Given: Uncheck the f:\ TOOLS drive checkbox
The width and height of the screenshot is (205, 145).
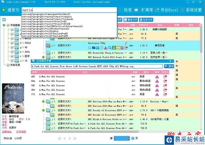Looking at the screenshot, I should [12, 43].
